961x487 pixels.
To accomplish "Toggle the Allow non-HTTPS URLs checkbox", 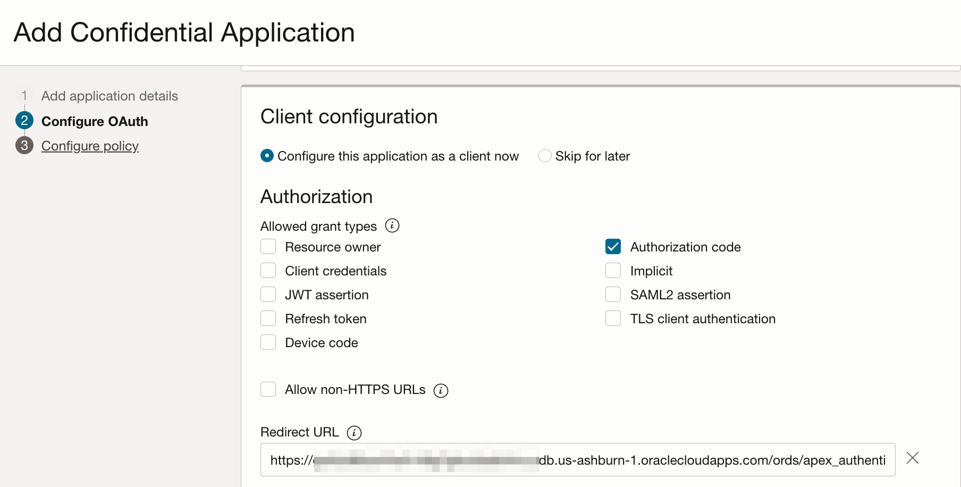I will 268,390.
